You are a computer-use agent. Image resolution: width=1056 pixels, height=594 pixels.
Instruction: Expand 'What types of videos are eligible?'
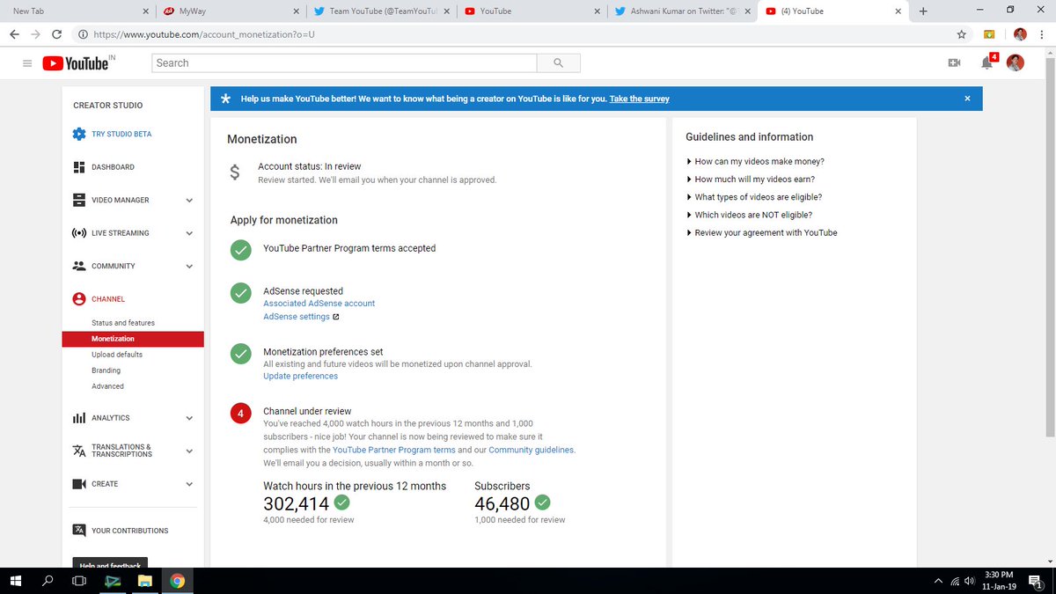click(x=754, y=197)
